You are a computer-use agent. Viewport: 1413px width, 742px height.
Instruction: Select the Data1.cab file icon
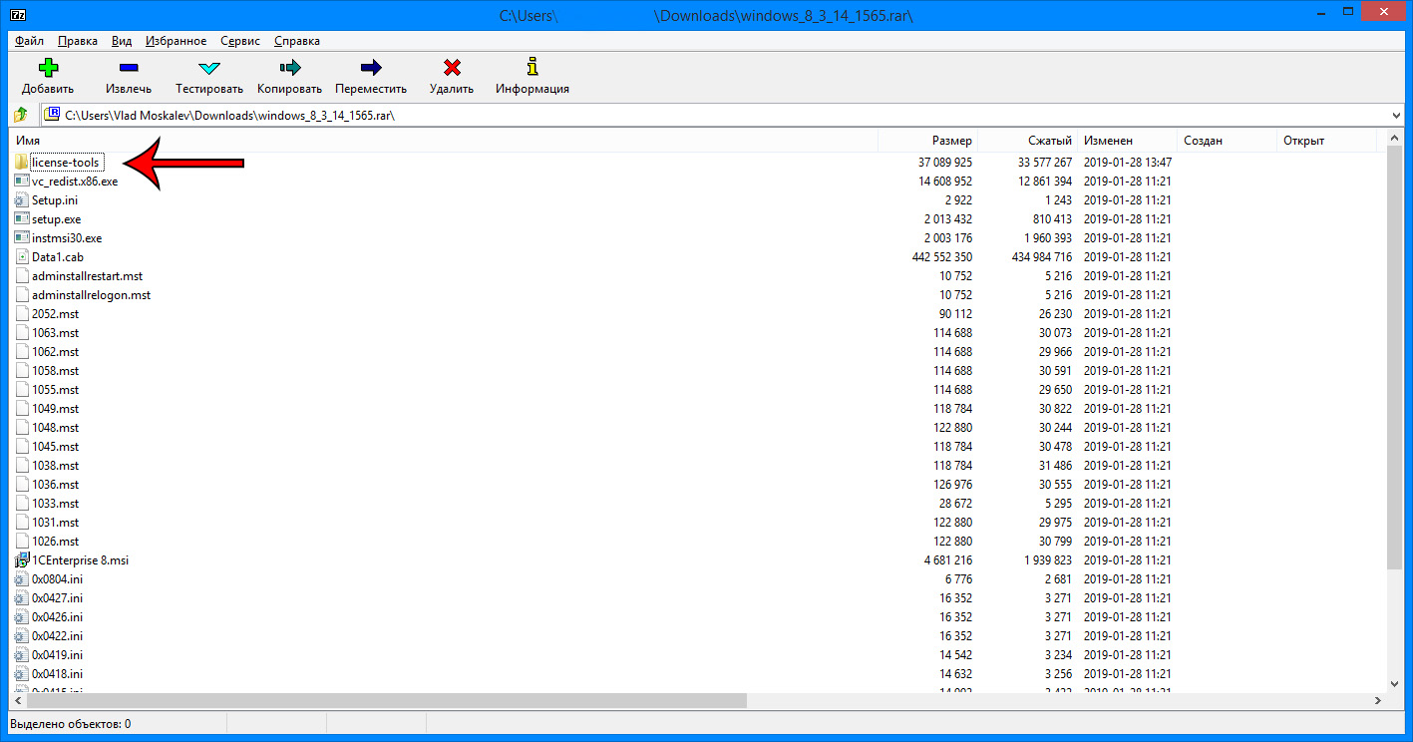pos(22,256)
